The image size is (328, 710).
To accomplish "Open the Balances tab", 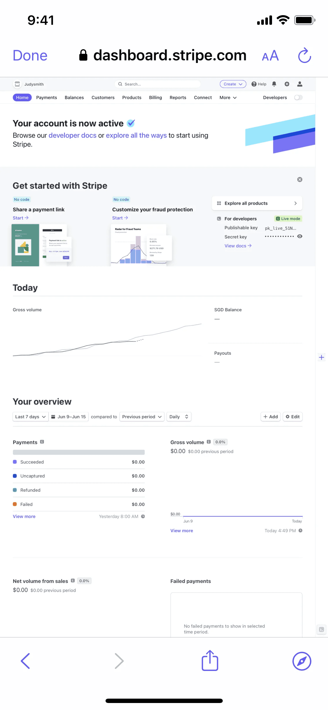I will [x=74, y=98].
